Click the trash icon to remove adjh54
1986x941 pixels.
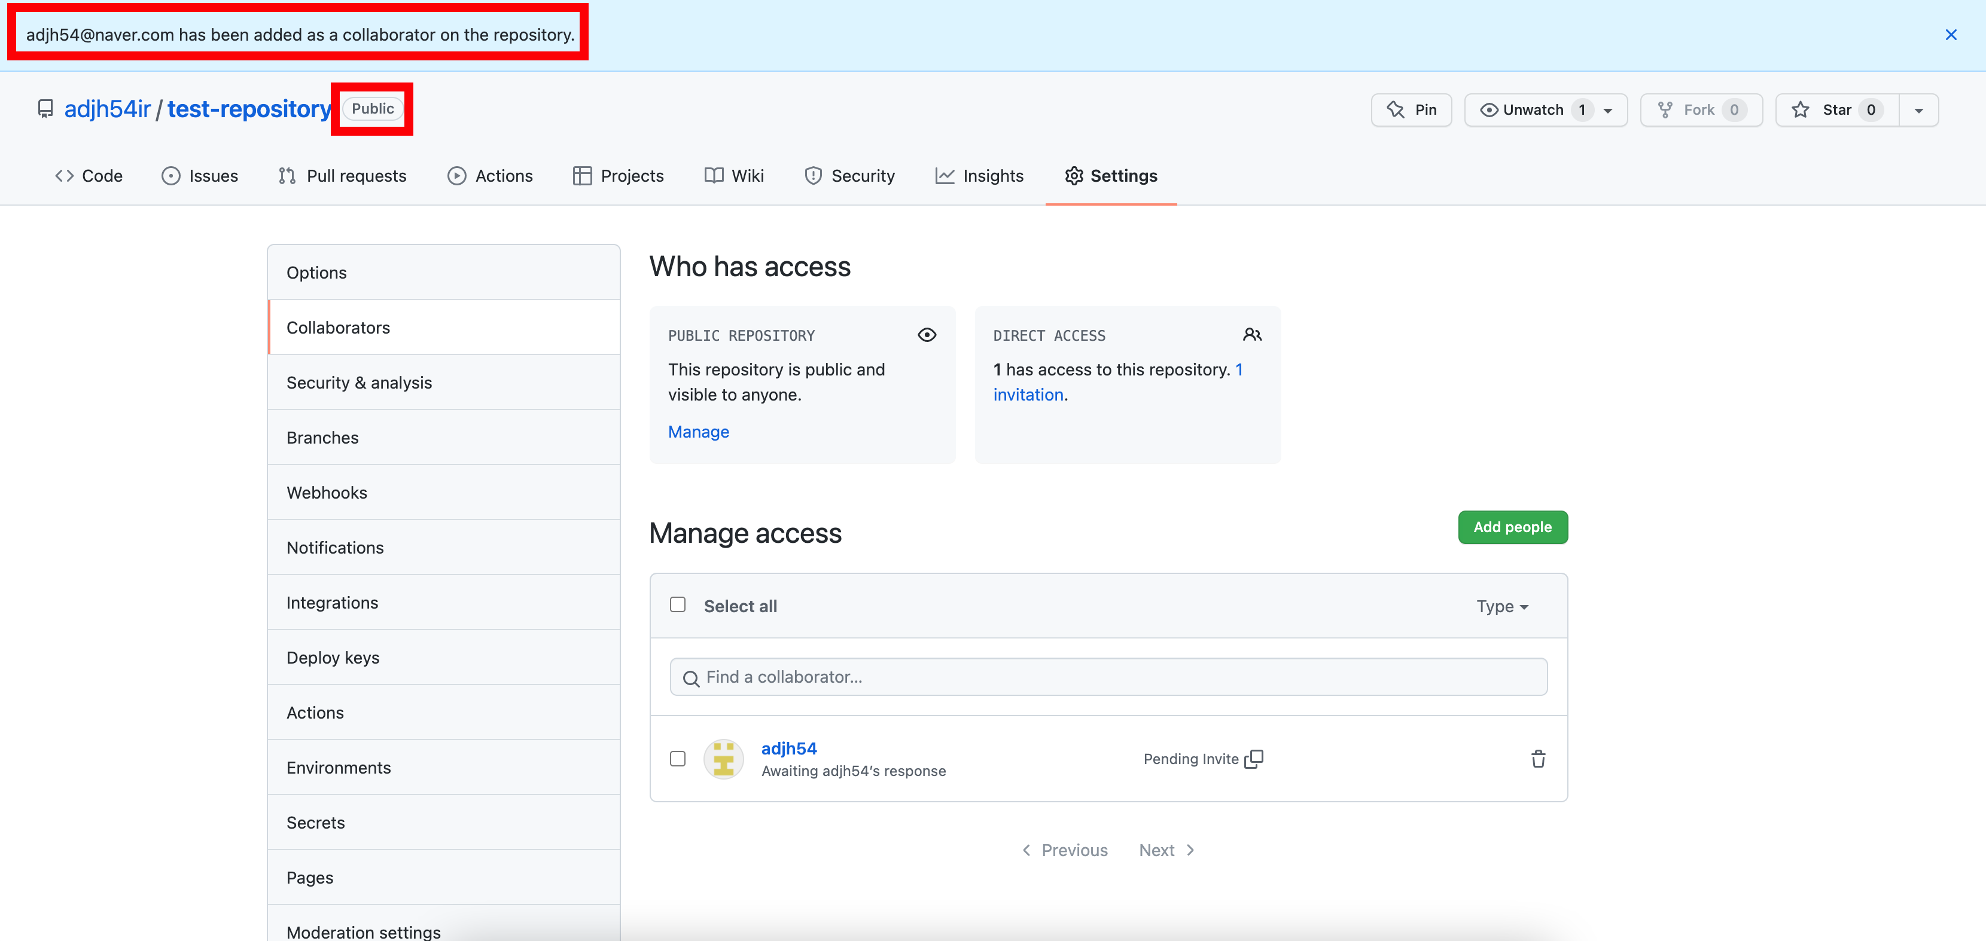click(1537, 758)
